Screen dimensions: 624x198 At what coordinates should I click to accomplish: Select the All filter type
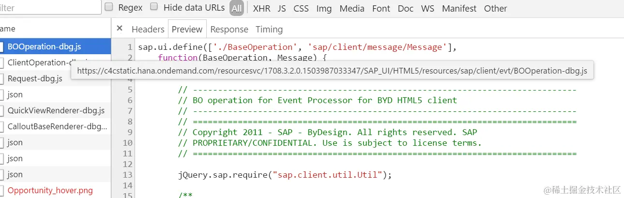[x=237, y=8]
